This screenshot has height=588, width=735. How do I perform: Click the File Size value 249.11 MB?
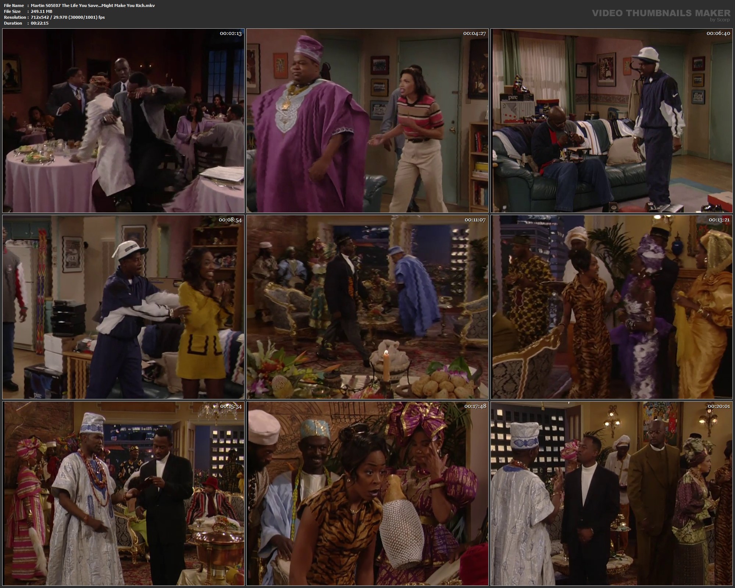(42, 11)
